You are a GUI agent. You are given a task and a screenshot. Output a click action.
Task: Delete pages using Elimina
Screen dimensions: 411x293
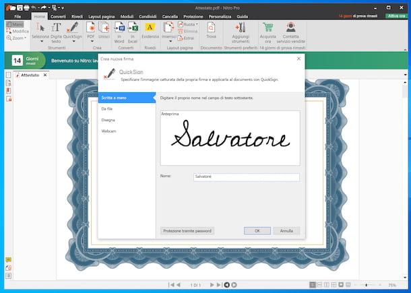click(x=188, y=31)
